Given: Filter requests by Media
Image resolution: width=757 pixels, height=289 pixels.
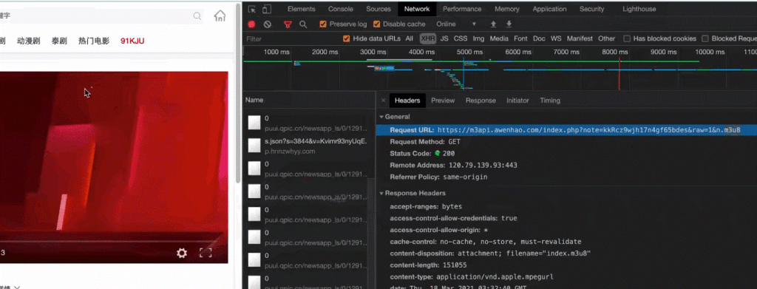Looking at the screenshot, I should pos(499,38).
